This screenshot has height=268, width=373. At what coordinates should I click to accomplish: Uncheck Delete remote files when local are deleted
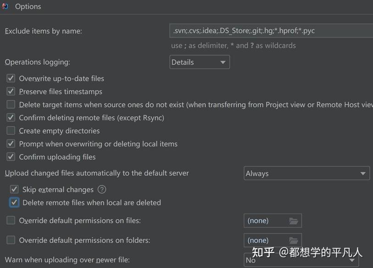pos(14,202)
